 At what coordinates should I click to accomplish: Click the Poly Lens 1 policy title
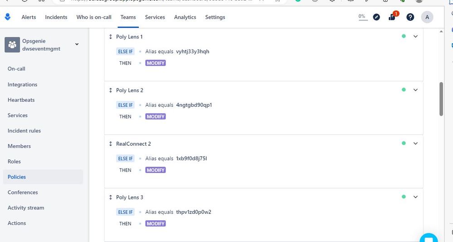pyautogui.click(x=129, y=37)
